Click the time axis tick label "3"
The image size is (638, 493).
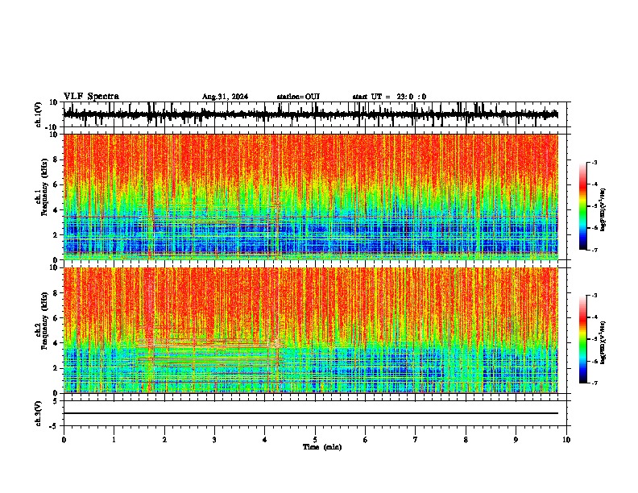(214, 440)
